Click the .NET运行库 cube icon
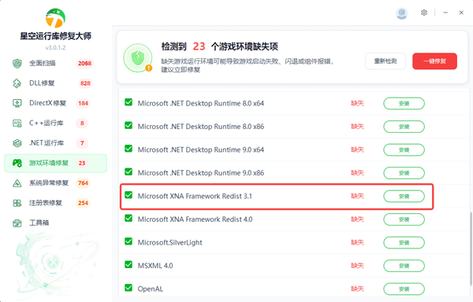Image resolution: width=473 pixels, height=302 pixels. (x=17, y=143)
